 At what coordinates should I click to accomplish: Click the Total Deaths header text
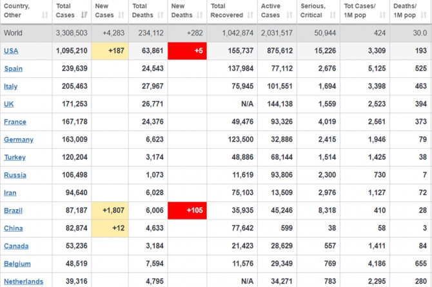(142, 10)
